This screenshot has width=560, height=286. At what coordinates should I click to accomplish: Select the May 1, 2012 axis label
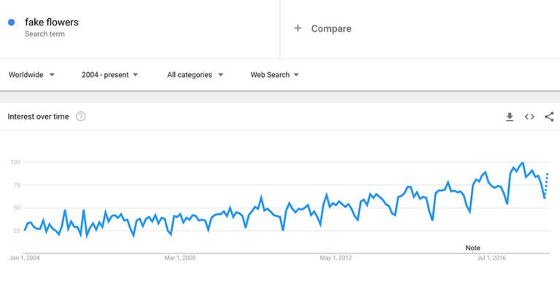pos(335,258)
